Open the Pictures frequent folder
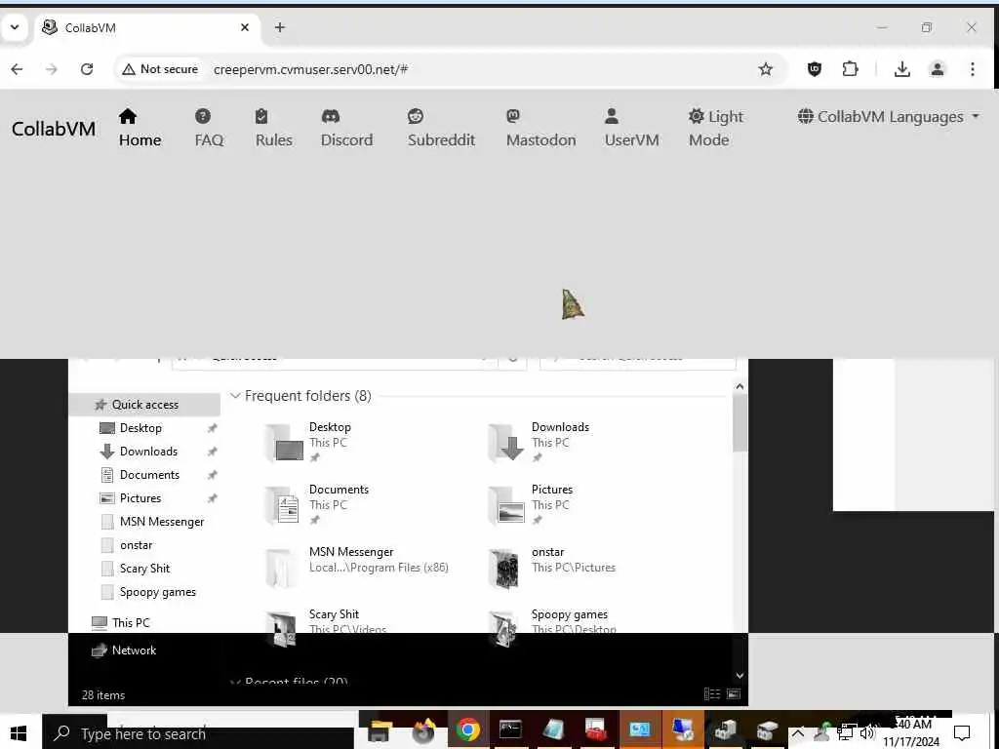Viewport: 999px width, 749px height. pos(552,504)
